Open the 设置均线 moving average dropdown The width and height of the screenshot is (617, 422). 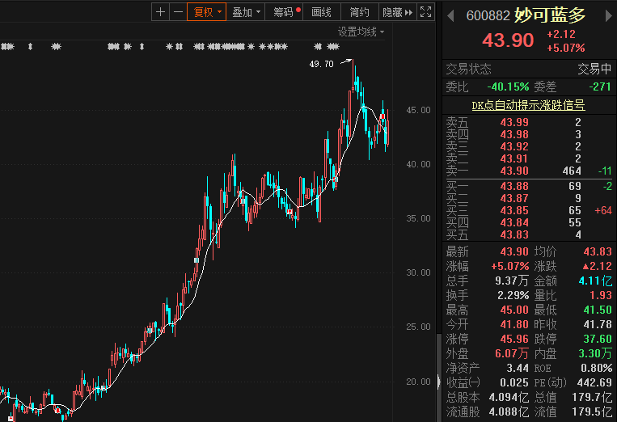361,32
